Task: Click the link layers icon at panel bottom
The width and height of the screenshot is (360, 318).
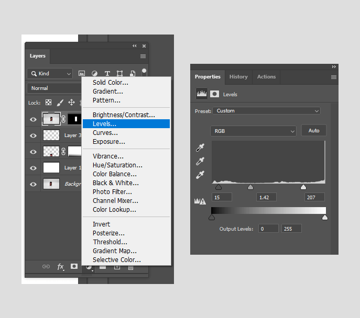Action: click(x=46, y=266)
